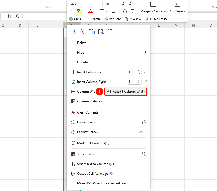Click the Paste clipboard icon
The height and width of the screenshot is (191, 217).
point(92,31)
